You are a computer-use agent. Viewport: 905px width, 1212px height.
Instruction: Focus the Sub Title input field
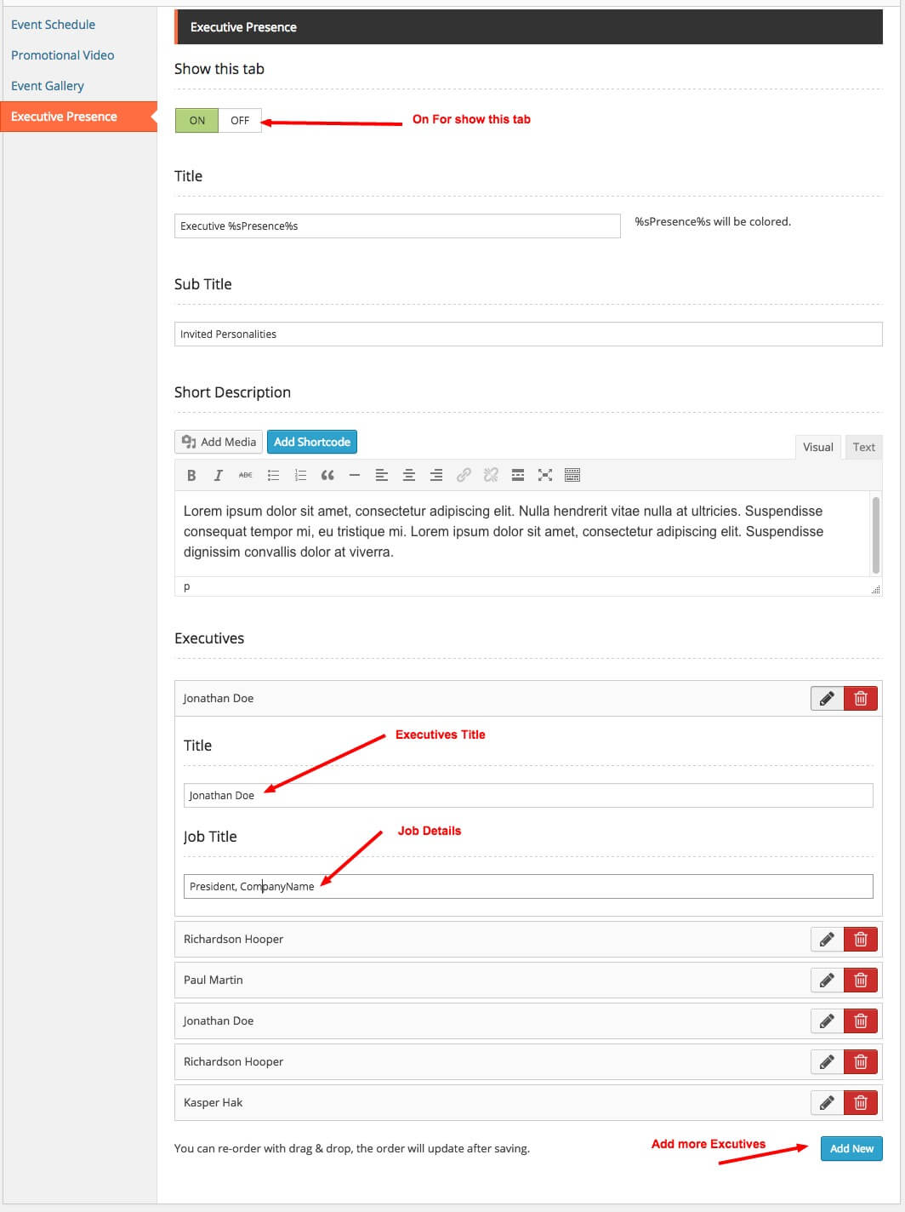pyautogui.click(x=527, y=334)
